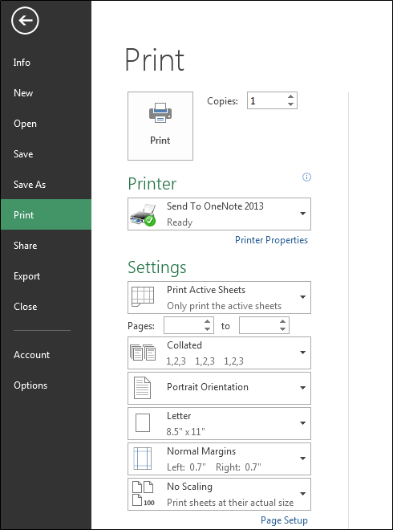Select Export in the sidebar
This screenshot has width=393, height=530.
click(x=27, y=276)
